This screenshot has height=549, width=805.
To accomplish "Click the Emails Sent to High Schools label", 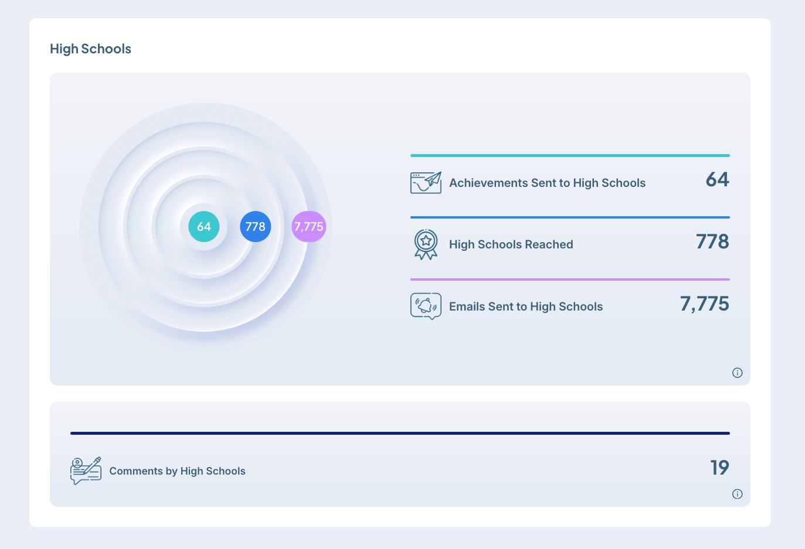I will tap(525, 307).
